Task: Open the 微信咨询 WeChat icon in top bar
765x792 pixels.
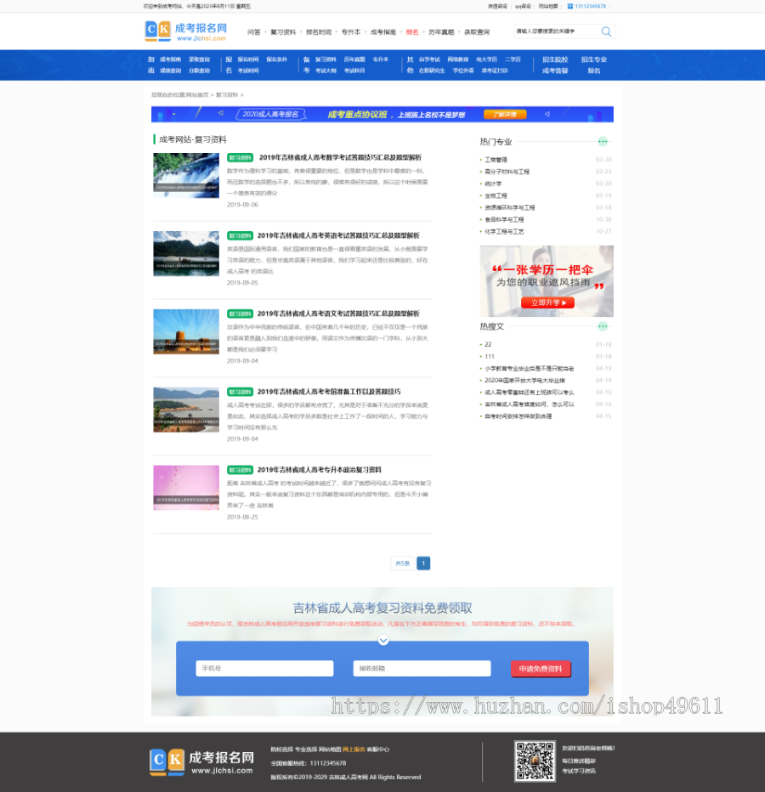Action: (x=499, y=6)
